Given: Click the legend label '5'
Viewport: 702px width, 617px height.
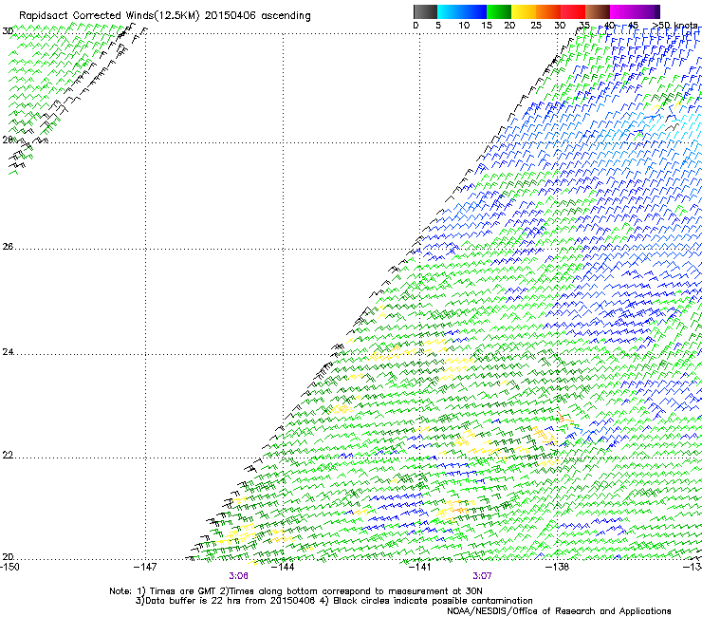Looking at the screenshot, I should tap(438, 26).
